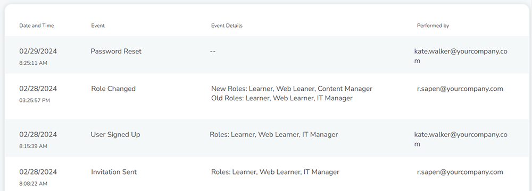Click the 8:08:22 AM timestamp
This screenshot has width=532, height=191.
[x=33, y=184]
